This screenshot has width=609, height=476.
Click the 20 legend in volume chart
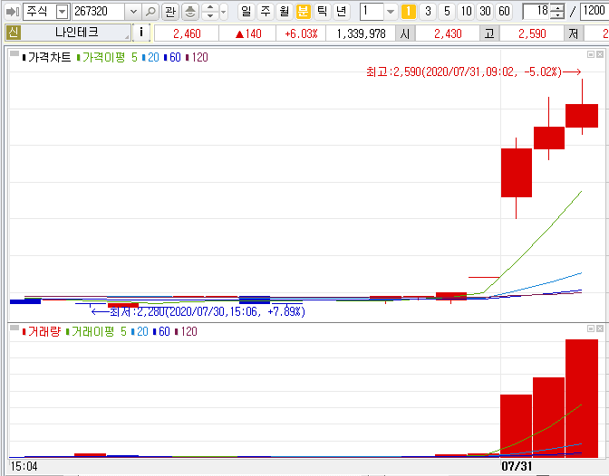coord(140,331)
